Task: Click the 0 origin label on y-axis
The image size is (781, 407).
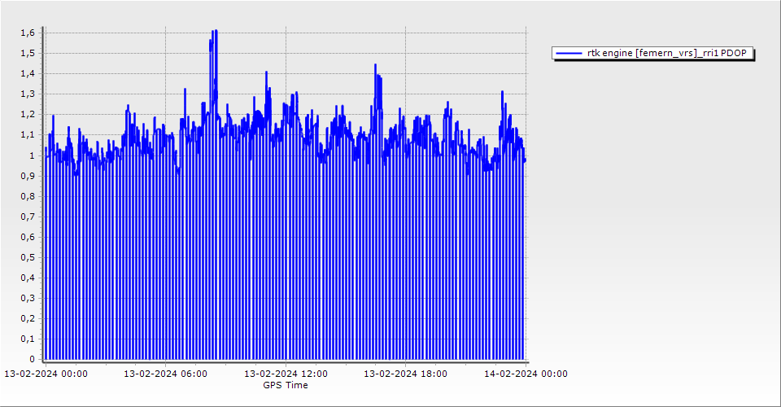Action: pyautogui.click(x=31, y=359)
